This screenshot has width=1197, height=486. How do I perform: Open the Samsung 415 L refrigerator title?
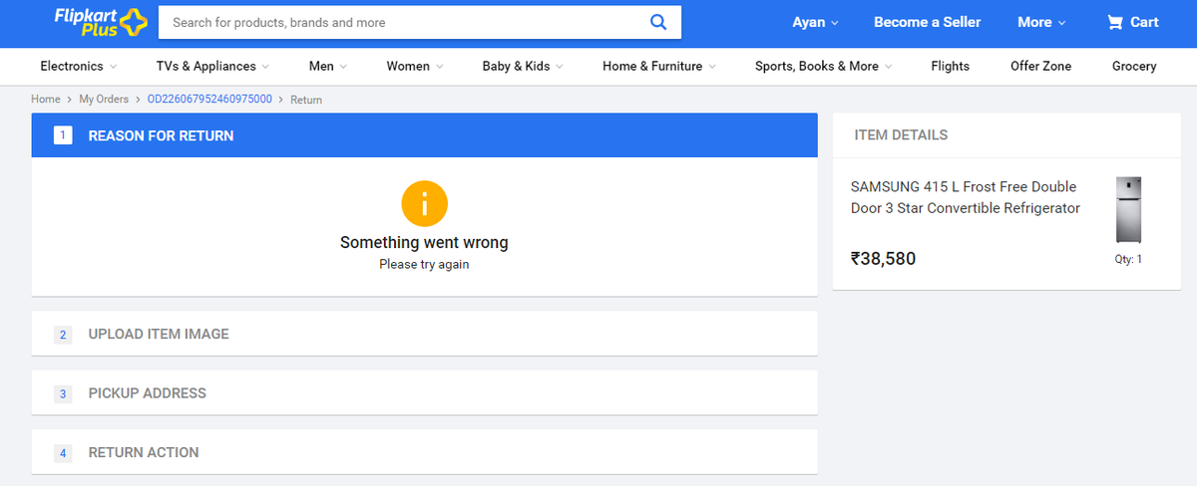point(966,197)
